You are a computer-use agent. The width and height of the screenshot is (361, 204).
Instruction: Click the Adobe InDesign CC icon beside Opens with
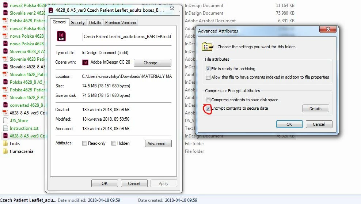point(85,62)
